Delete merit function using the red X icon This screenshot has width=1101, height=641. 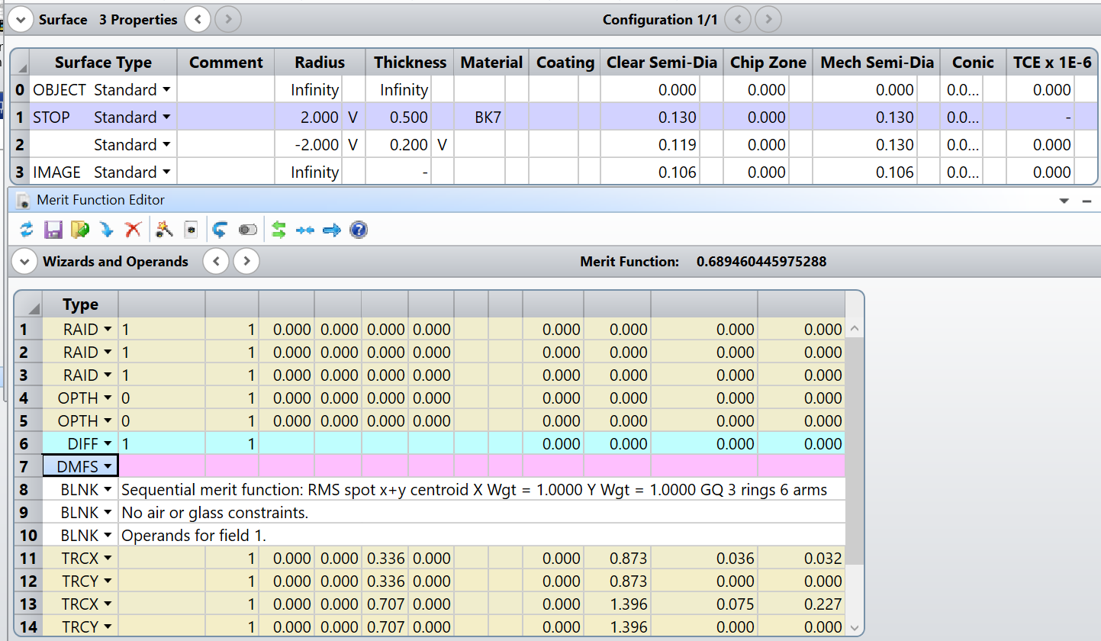pos(134,230)
